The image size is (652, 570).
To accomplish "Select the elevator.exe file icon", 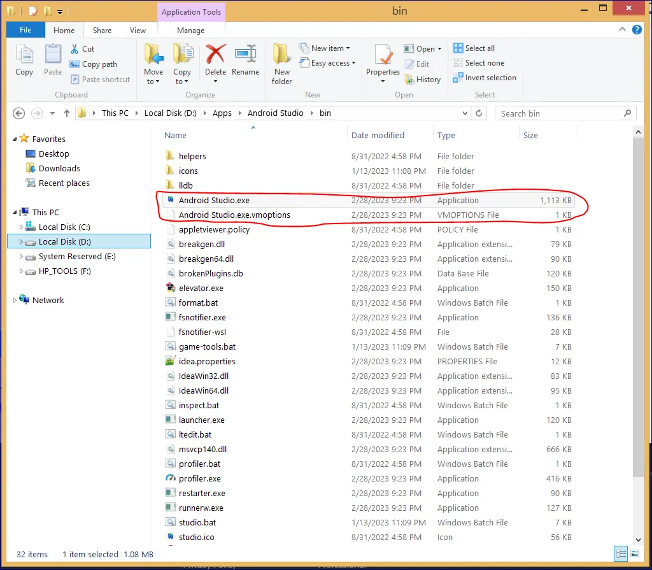I will pos(170,287).
